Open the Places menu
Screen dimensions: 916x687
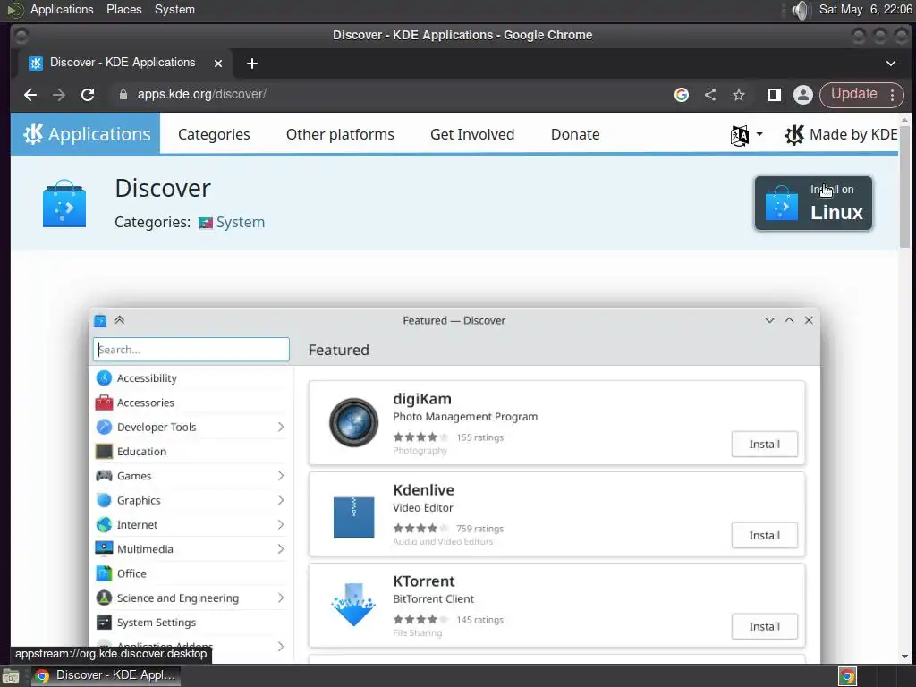coord(123,9)
